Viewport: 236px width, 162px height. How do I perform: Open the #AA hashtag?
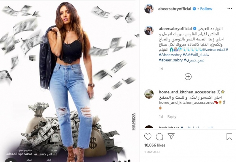point(187,55)
